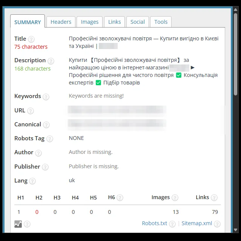Open the Images tab
This screenshot has height=241, width=241.
pyautogui.click(x=90, y=22)
